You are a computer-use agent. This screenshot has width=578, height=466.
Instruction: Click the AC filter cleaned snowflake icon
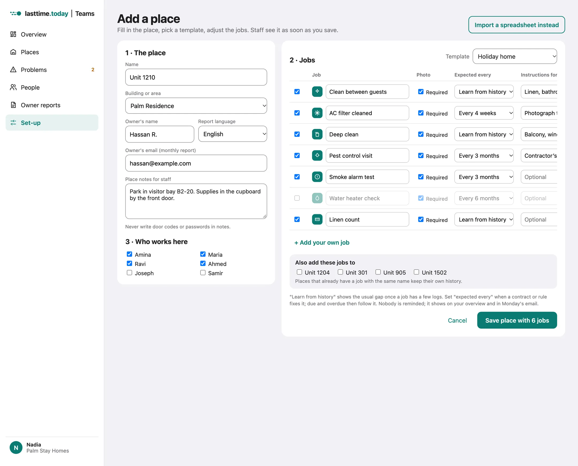click(317, 113)
